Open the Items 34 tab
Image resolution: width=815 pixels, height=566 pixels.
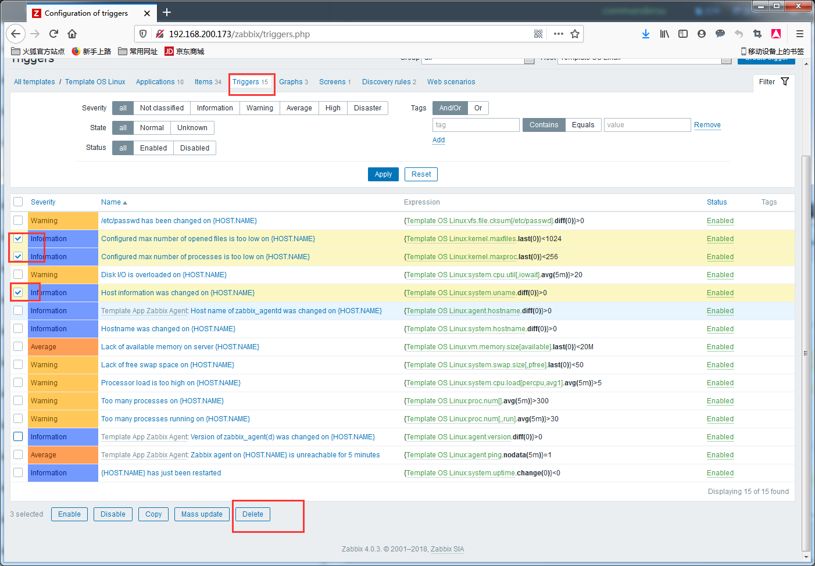pos(208,82)
